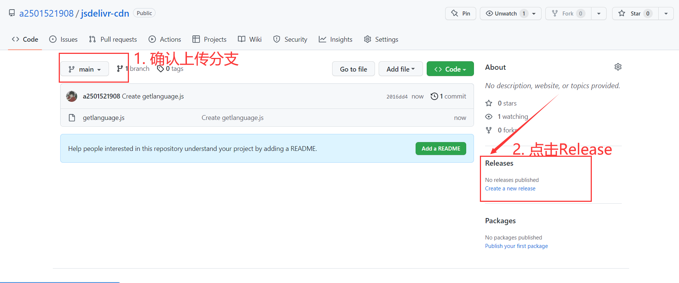The height and width of the screenshot is (283, 679).
Task: Click the Create getlanguage.js commit message in file row
Action: 233,118
